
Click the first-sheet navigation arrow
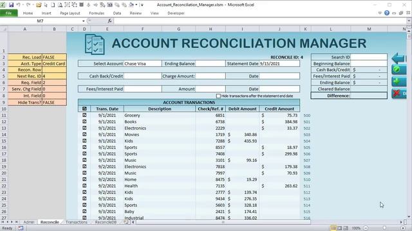[3, 222]
